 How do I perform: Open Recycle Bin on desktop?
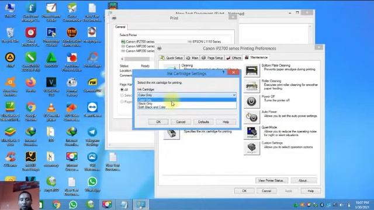10,35
